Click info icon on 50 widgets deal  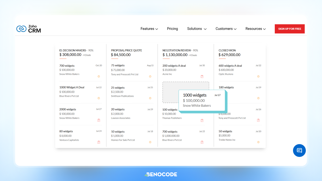258,142
